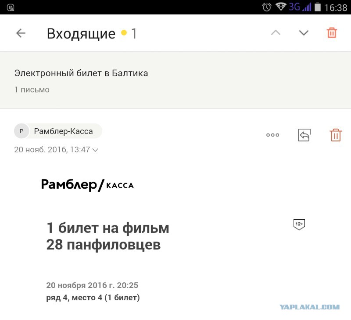Reply to the Рамблер-Касса email
This screenshot has width=351, height=320.
pyautogui.click(x=304, y=135)
